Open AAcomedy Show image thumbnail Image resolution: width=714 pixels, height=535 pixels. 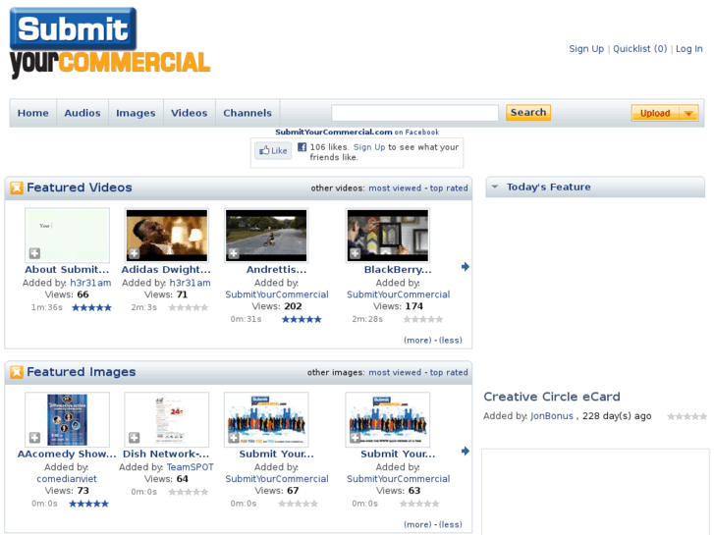point(68,419)
